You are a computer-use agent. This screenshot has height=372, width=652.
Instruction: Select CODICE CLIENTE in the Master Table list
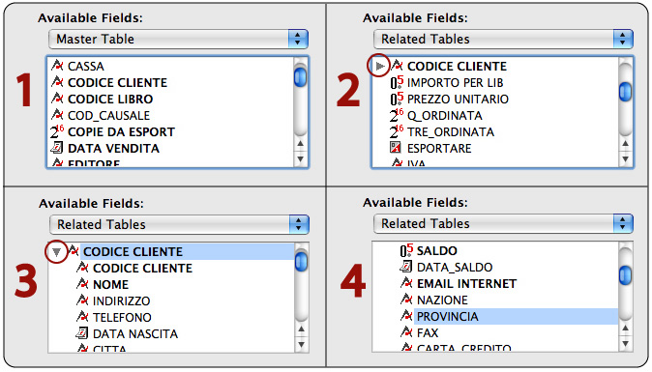coord(117,83)
